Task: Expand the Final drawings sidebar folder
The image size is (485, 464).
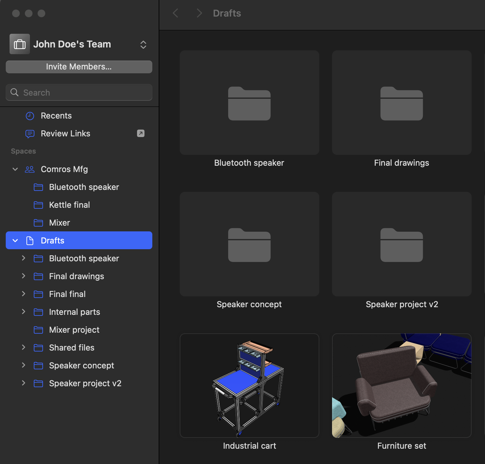Action: (23, 276)
